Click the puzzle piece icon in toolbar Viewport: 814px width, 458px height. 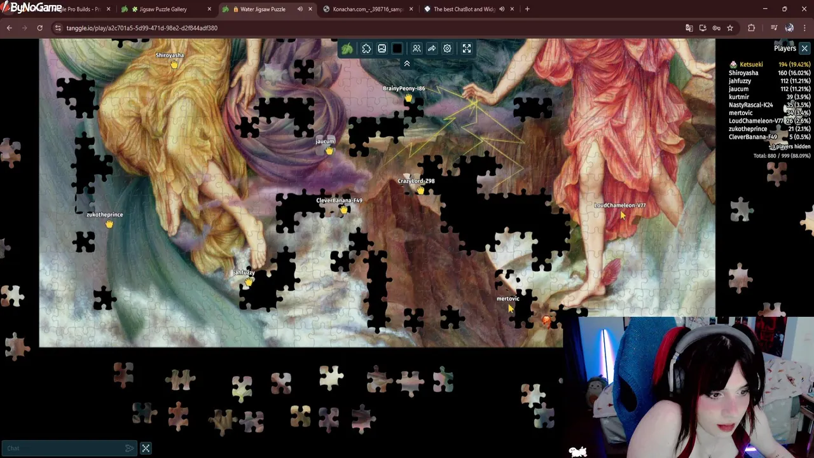tap(366, 49)
